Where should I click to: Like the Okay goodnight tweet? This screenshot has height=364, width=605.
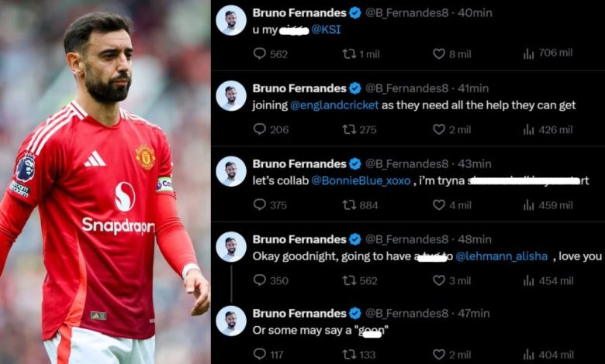pyautogui.click(x=439, y=280)
